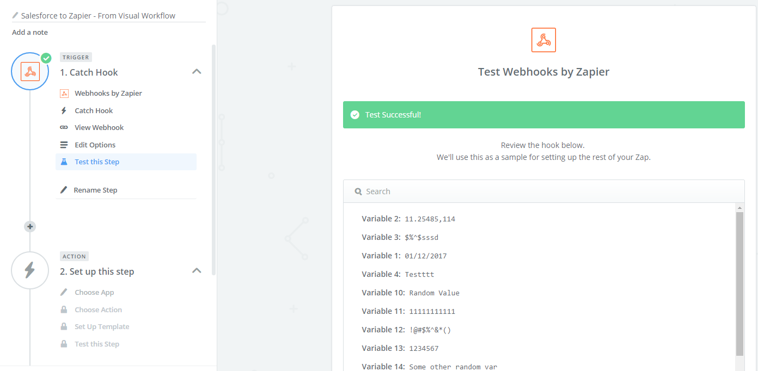Screen dimensions: 758x371
Task: Click the small Webhooks by Zapier icon in sidebar
Action: coord(64,93)
